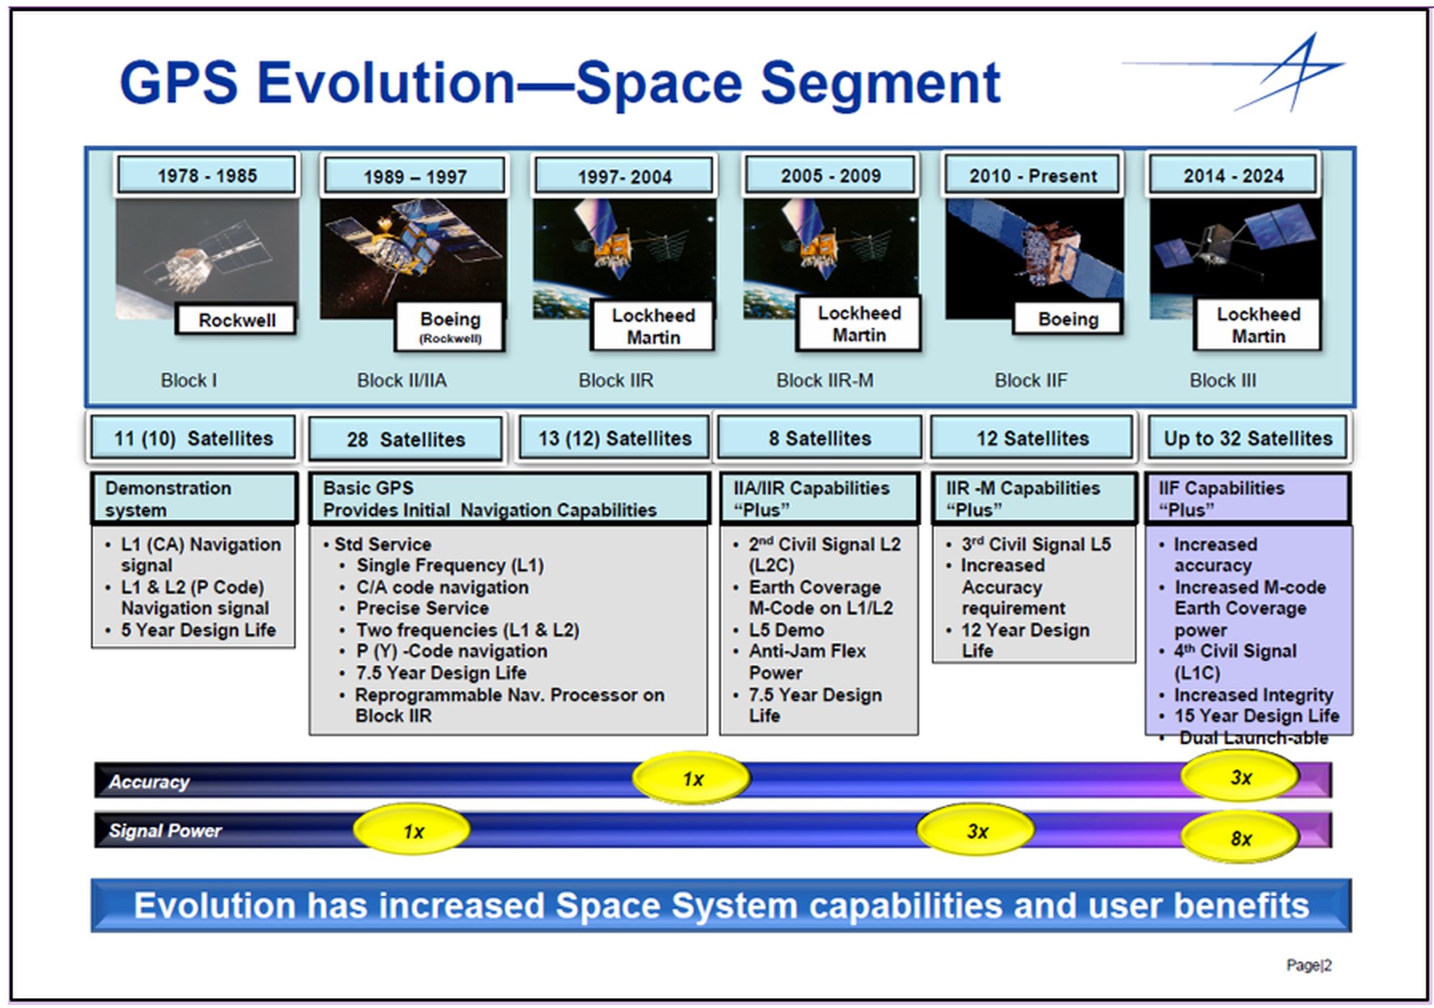This screenshot has width=1434, height=1008.
Task: Select the 12 Year Design Life bullet
Action: (1017, 640)
